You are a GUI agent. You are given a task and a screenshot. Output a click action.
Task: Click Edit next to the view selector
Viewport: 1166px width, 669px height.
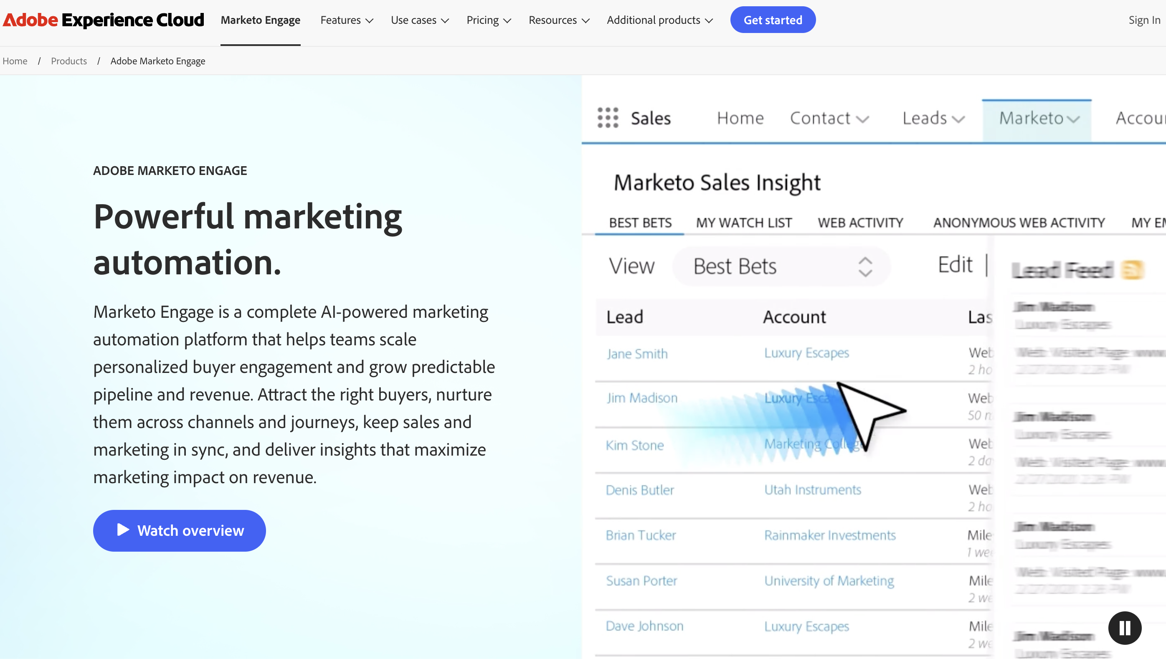pyautogui.click(x=955, y=265)
